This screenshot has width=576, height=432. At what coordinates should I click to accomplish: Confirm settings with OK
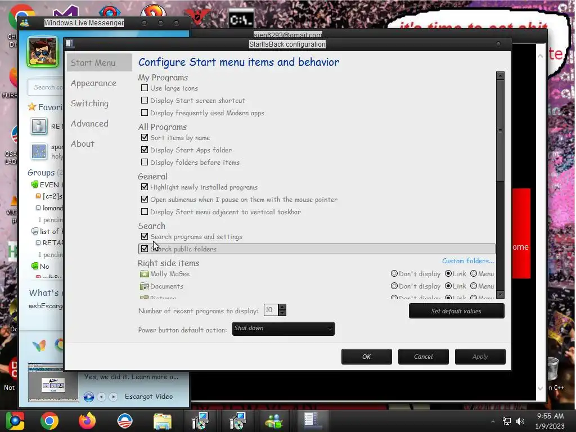click(x=366, y=357)
